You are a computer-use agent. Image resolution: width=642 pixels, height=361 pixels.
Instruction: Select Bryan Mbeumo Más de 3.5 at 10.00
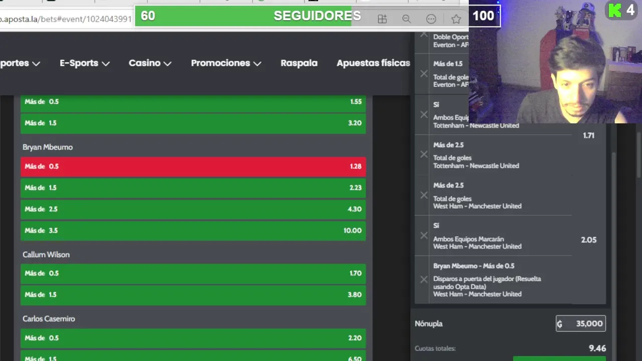click(193, 231)
